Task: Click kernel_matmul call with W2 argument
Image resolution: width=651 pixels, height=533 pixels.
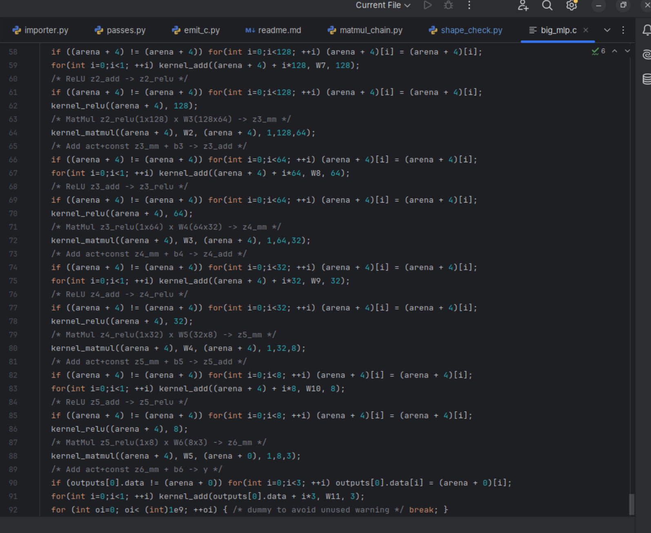Action: tap(183, 133)
